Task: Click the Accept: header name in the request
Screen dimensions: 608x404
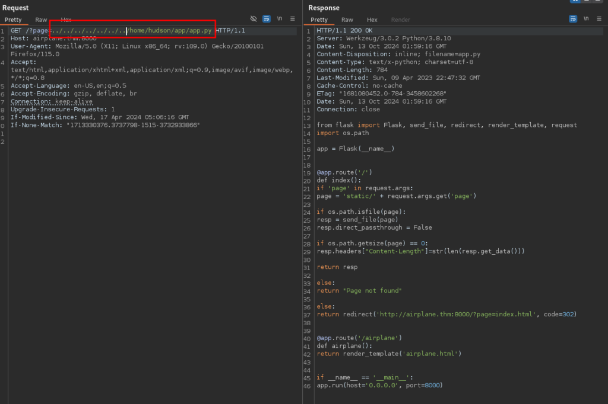Action: click(23, 62)
